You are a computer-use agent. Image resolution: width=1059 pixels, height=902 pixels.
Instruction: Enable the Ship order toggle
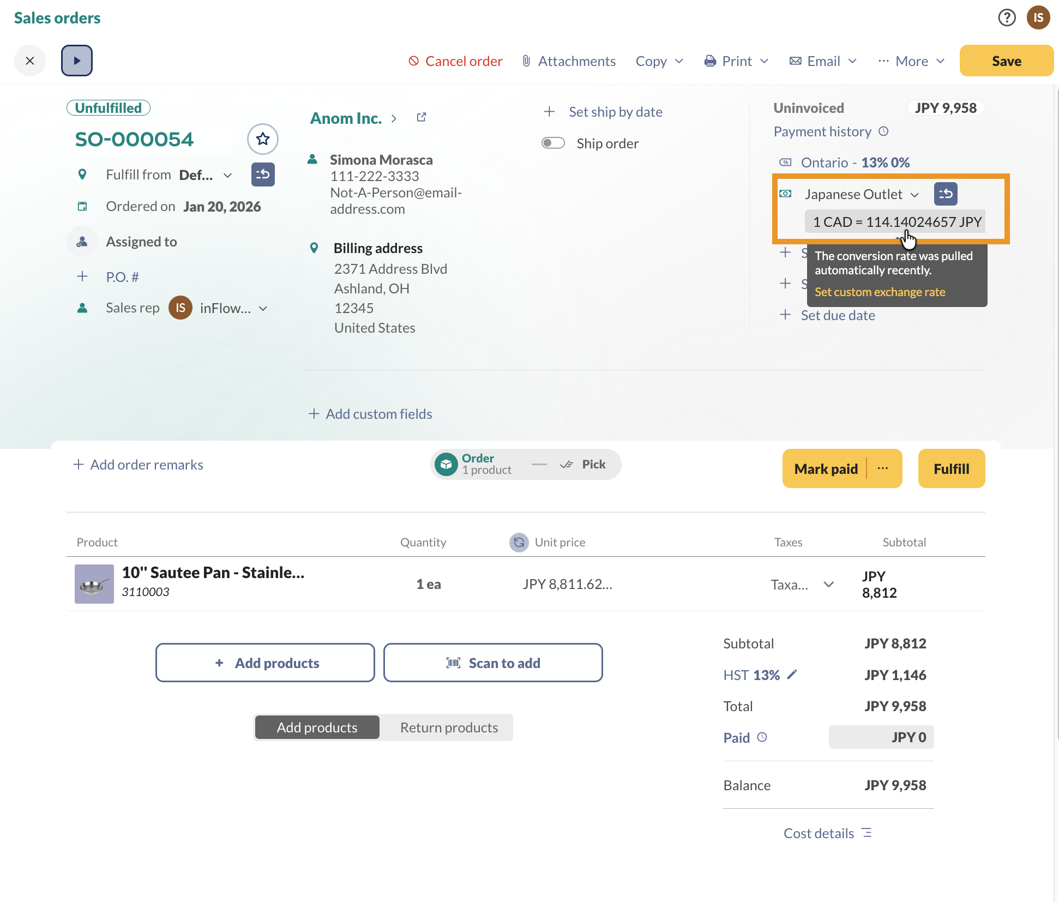click(553, 143)
